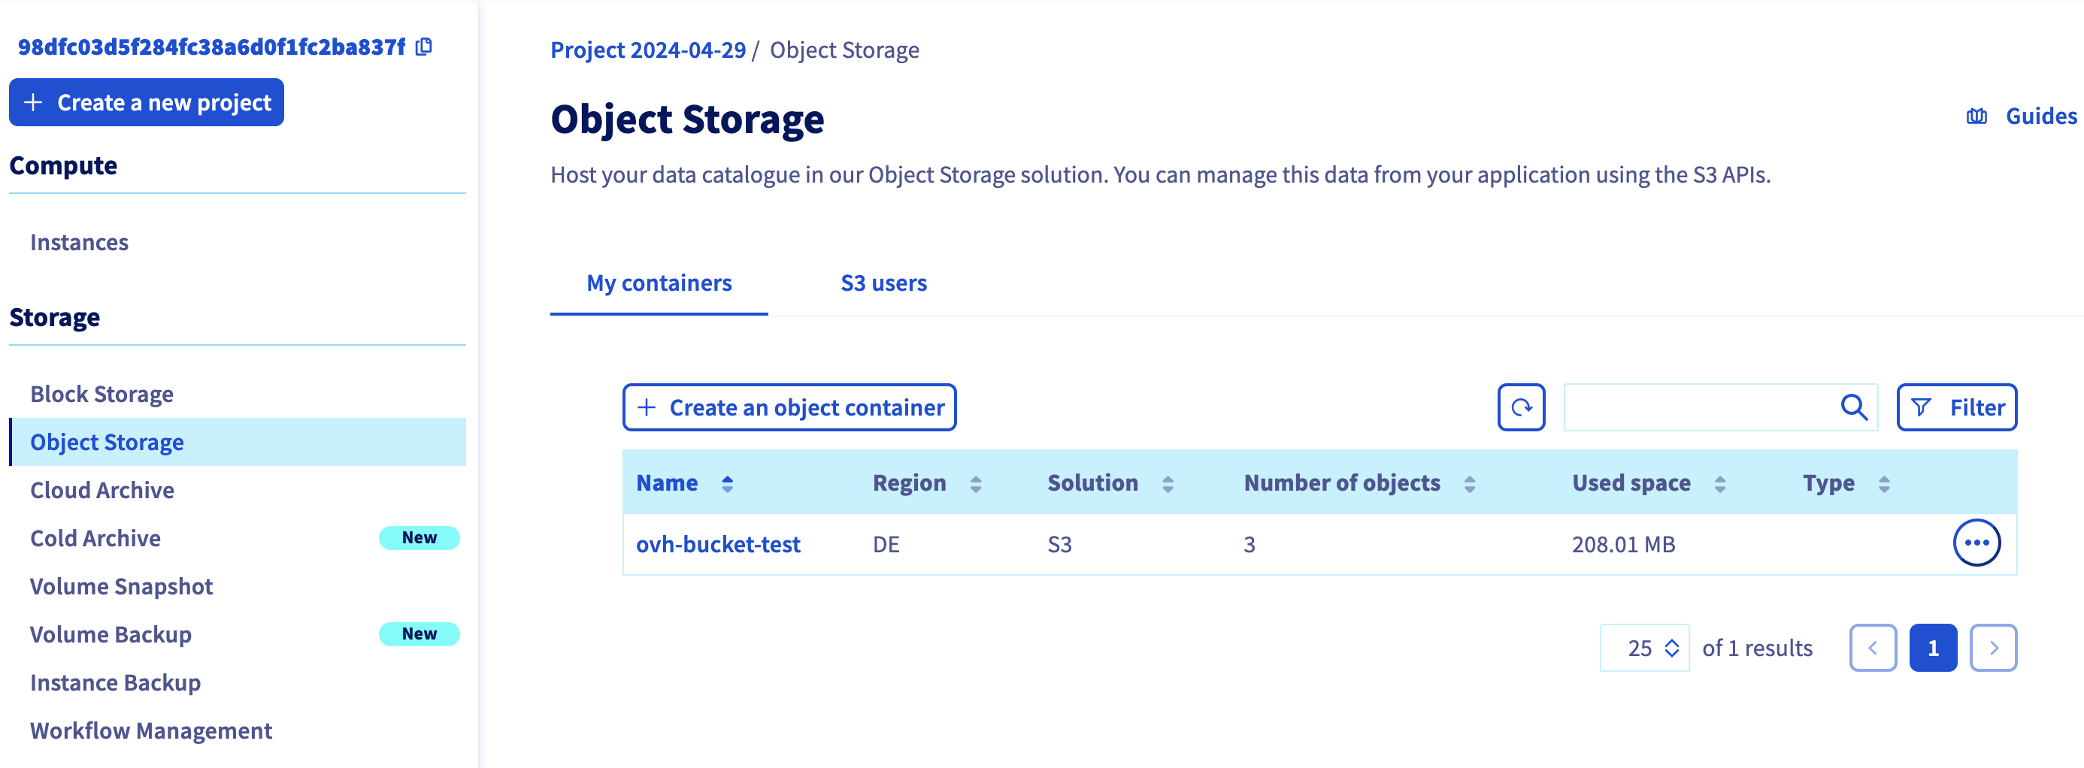Open the ovh-bucket-test actions menu (three dots)

[x=1976, y=543]
